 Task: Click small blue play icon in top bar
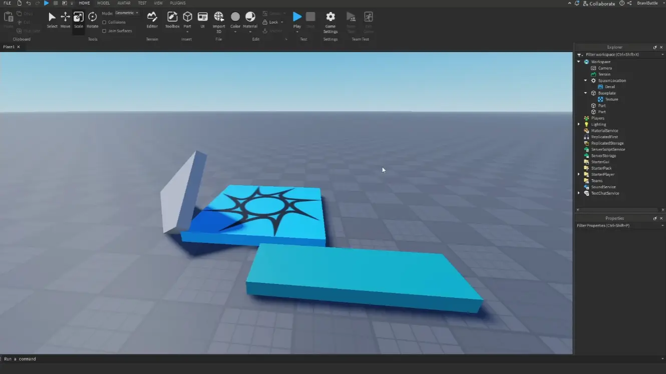[47, 3]
